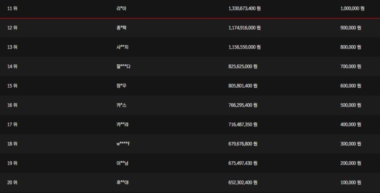
Task: Select the 900,000 원 prize cell
Action: point(351,28)
